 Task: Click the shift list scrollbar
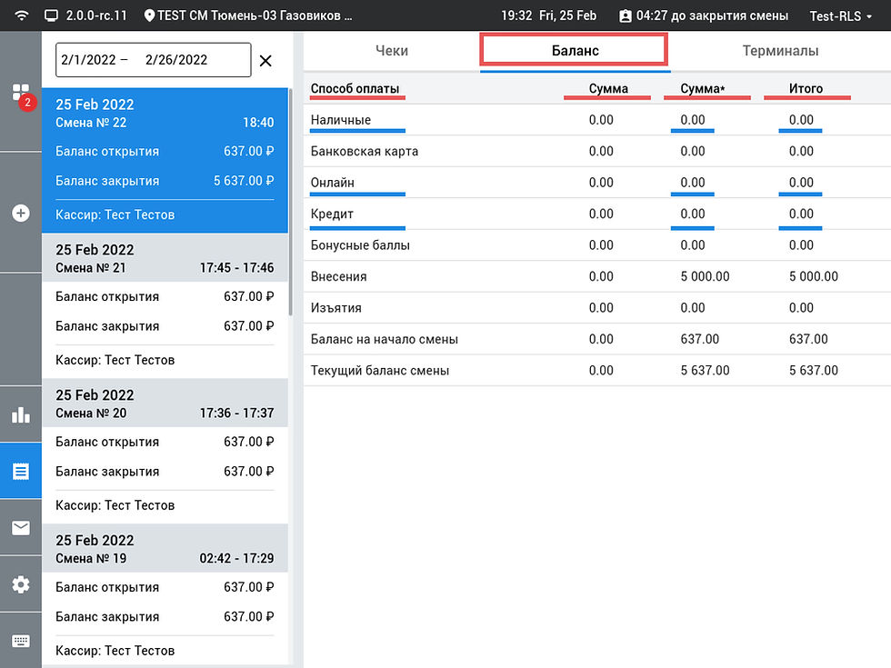(291, 202)
